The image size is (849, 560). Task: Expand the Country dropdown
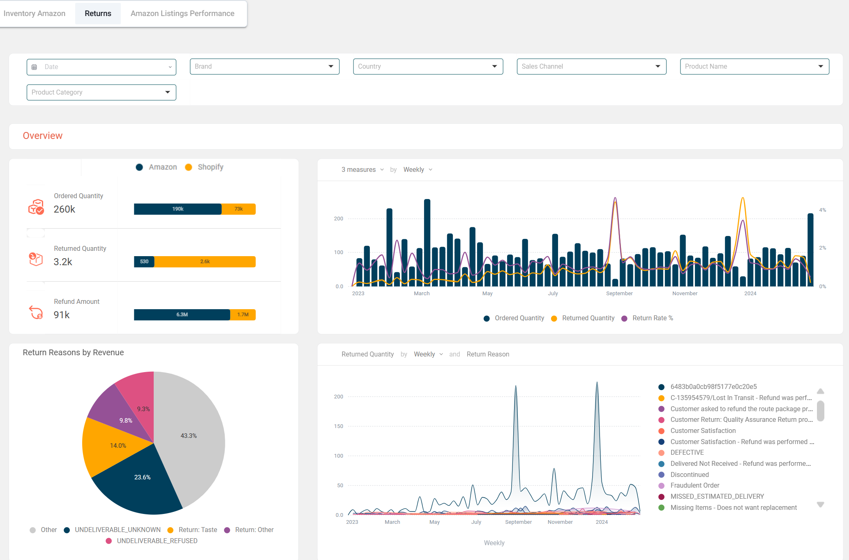pos(427,67)
